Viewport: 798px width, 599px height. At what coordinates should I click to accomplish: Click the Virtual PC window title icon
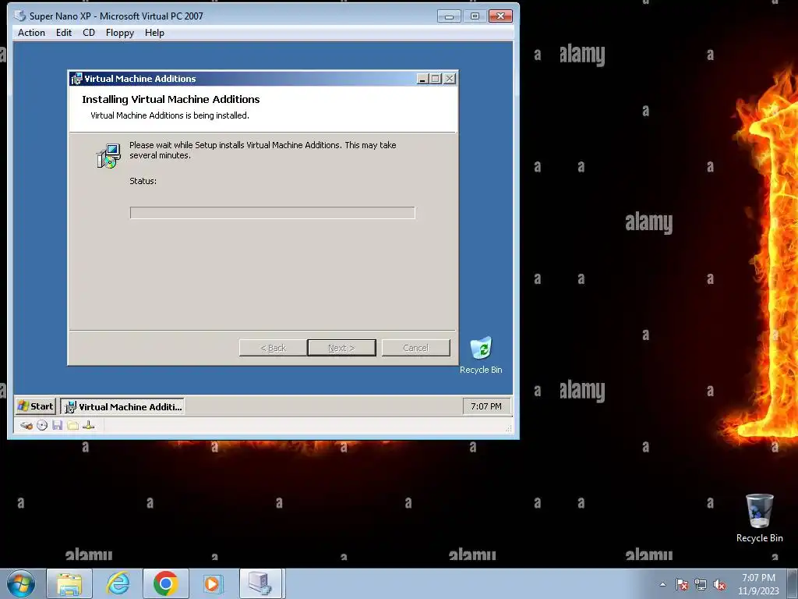coord(19,16)
